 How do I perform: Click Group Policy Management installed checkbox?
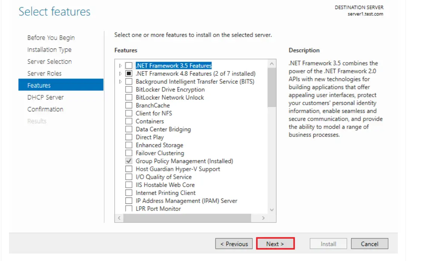click(x=129, y=161)
